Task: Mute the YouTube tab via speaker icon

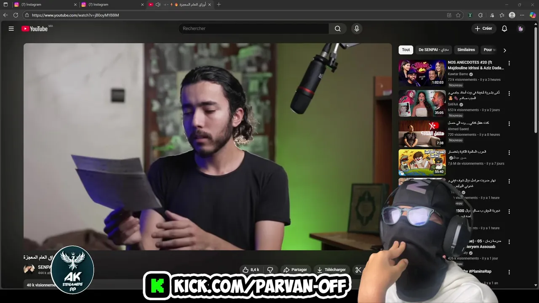Action: pyautogui.click(x=158, y=5)
